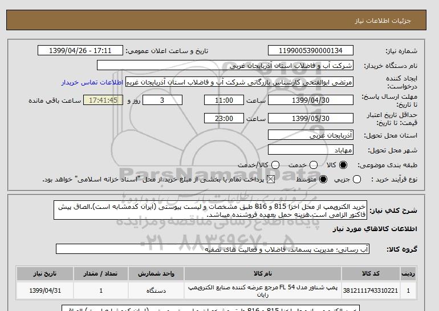Click the نام کالا column header
The height and width of the screenshot is (311, 439).
point(263,273)
